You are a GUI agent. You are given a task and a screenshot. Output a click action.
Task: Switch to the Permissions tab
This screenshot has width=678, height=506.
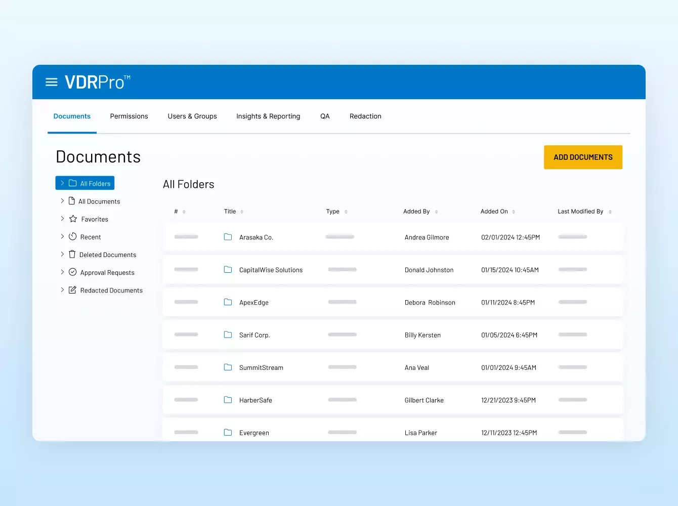(x=129, y=116)
